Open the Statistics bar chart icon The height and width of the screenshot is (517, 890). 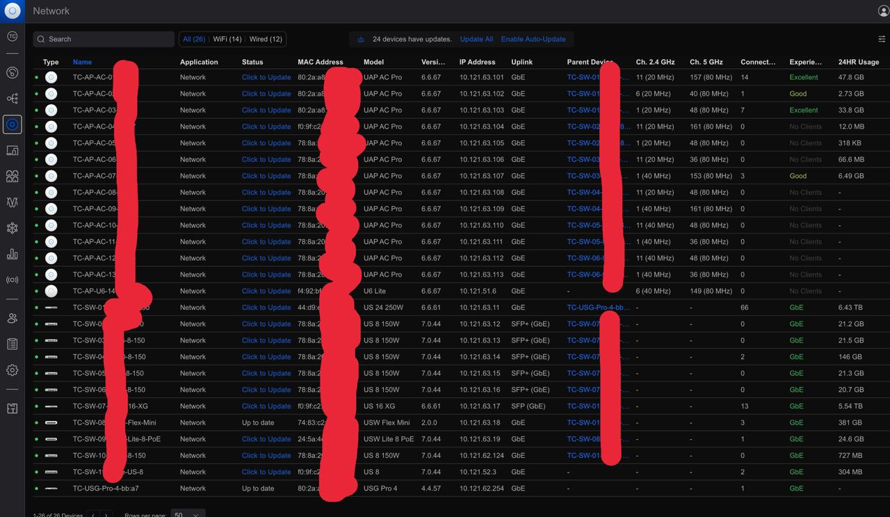point(12,254)
